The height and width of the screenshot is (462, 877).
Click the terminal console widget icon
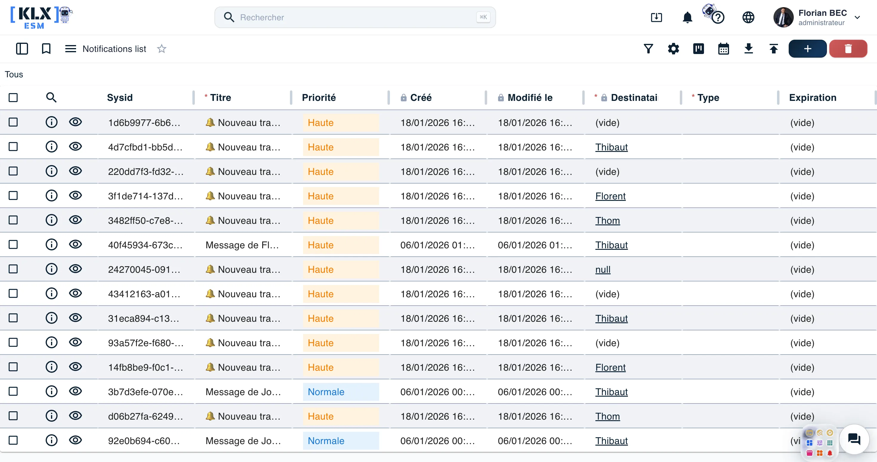click(810, 433)
